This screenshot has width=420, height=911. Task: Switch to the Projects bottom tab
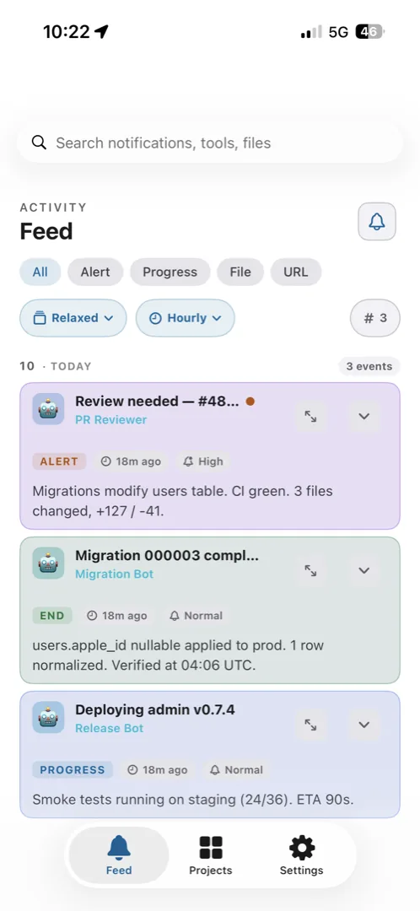click(210, 855)
